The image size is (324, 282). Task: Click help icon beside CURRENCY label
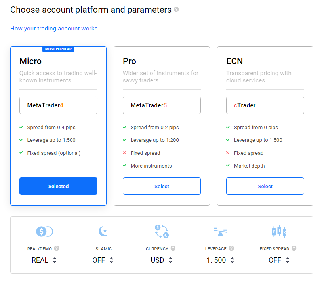[x=173, y=248]
